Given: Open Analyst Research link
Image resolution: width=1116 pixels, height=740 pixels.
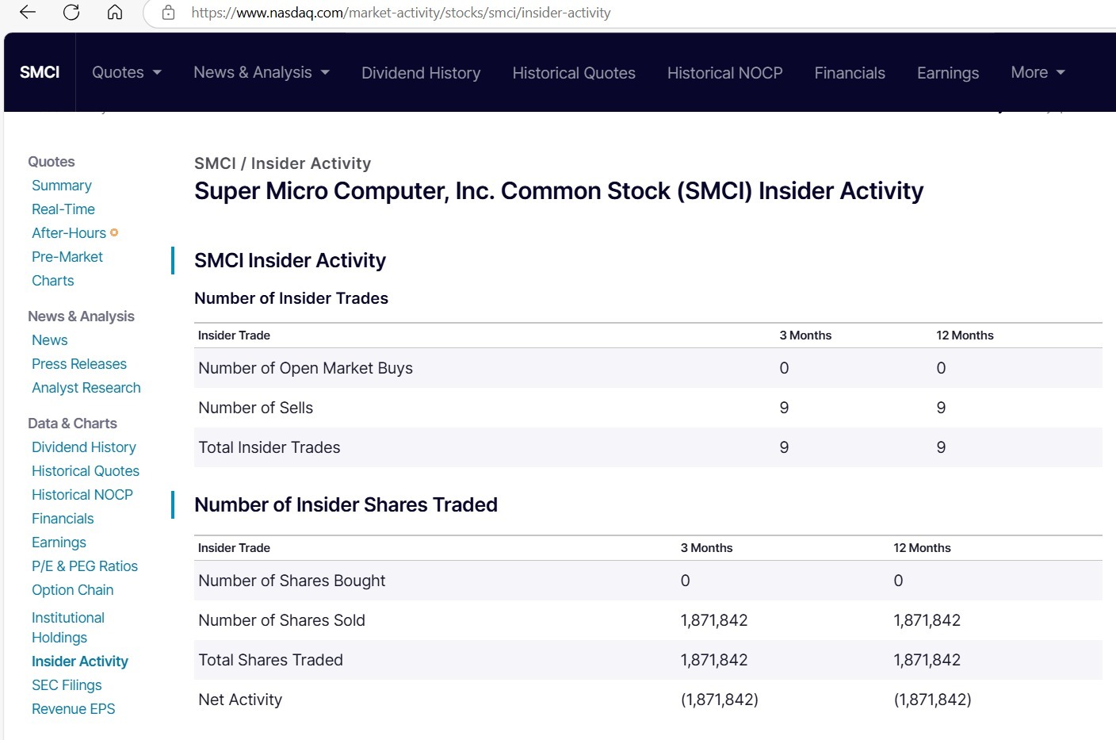Looking at the screenshot, I should (x=86, y=388).
